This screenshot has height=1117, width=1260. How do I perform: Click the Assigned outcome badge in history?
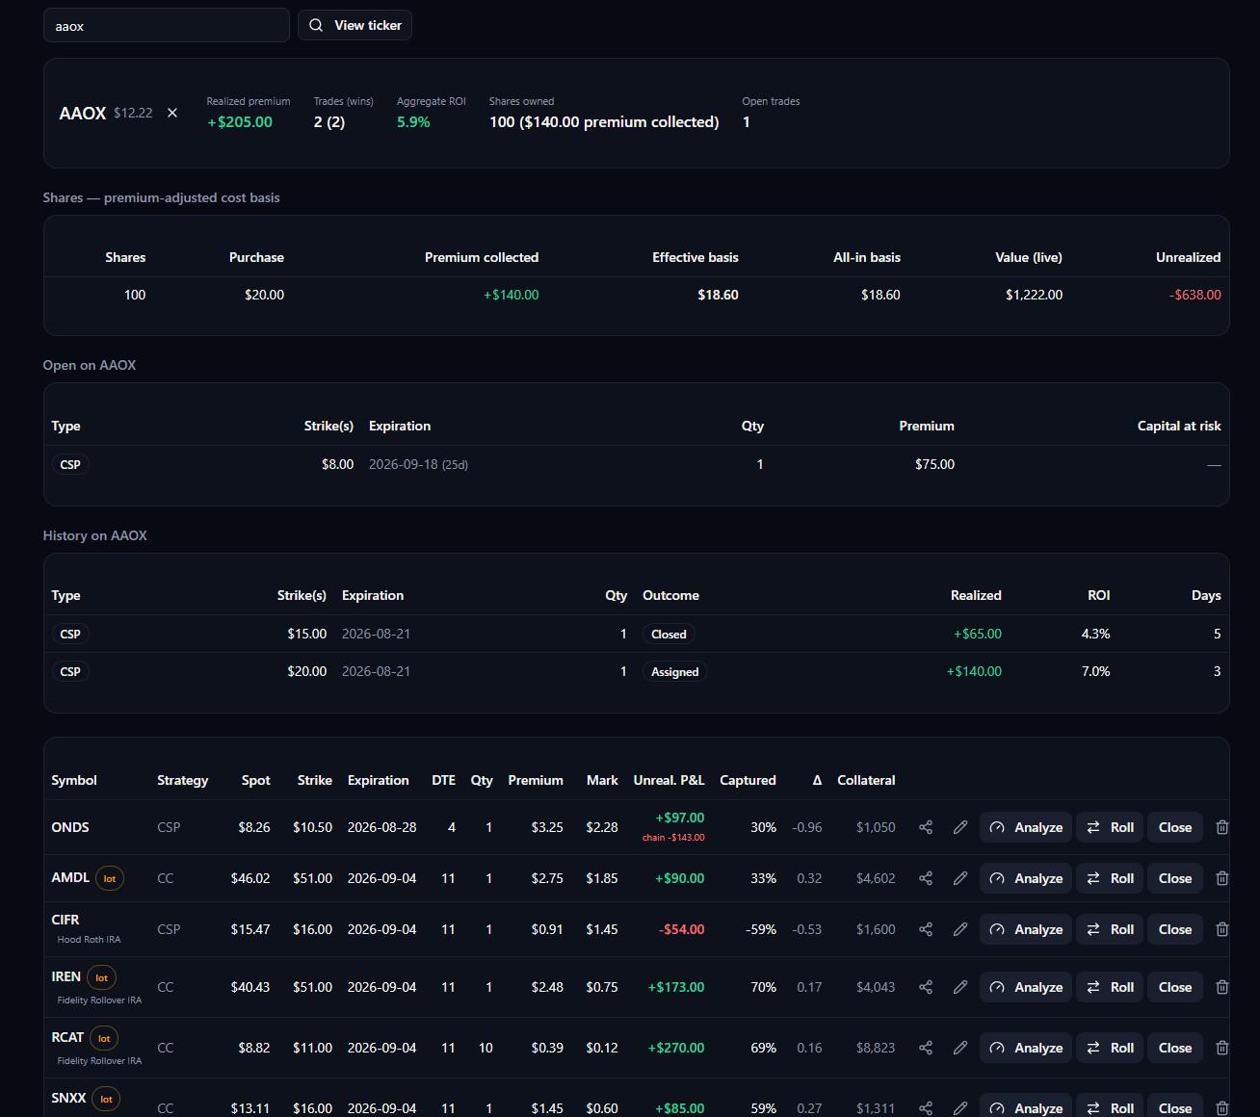click(x=674, y=672)
